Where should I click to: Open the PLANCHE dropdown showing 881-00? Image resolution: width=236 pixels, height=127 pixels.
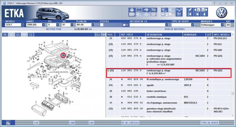coord(93,25)
